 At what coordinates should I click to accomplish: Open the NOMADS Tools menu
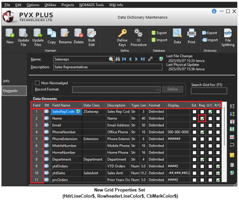(x=91, y=5)
